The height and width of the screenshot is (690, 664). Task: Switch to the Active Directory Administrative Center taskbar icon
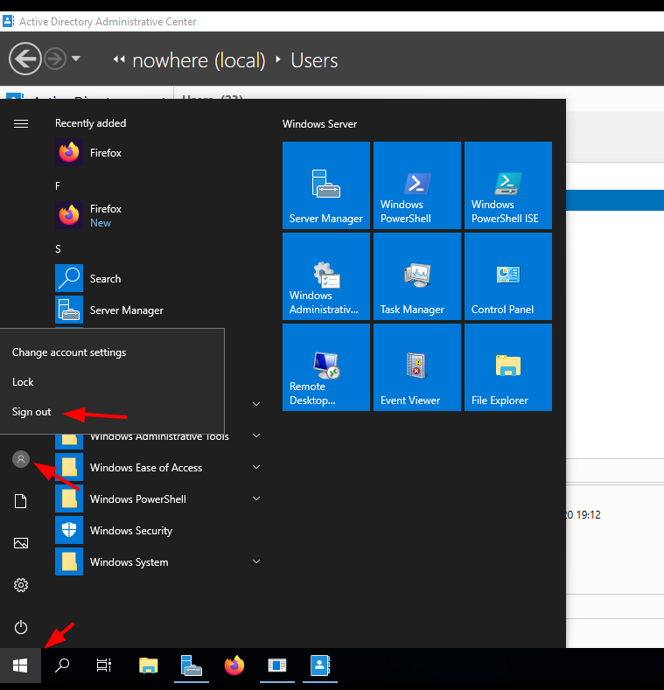pos(320,666)
